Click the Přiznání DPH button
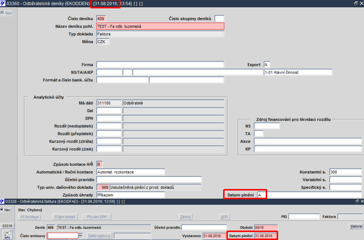The height and width of the screenshot is (240, 364). 97,217
